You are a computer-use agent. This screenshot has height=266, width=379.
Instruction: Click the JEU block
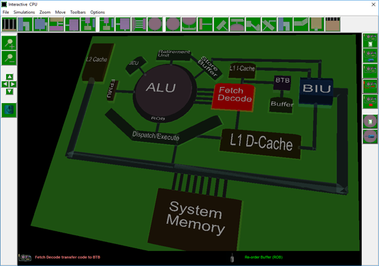[x=136, y=65]
